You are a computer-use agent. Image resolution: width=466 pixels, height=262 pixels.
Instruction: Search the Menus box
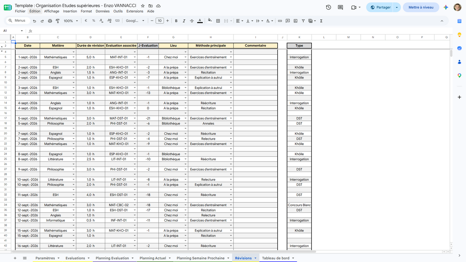click(17, 21)
